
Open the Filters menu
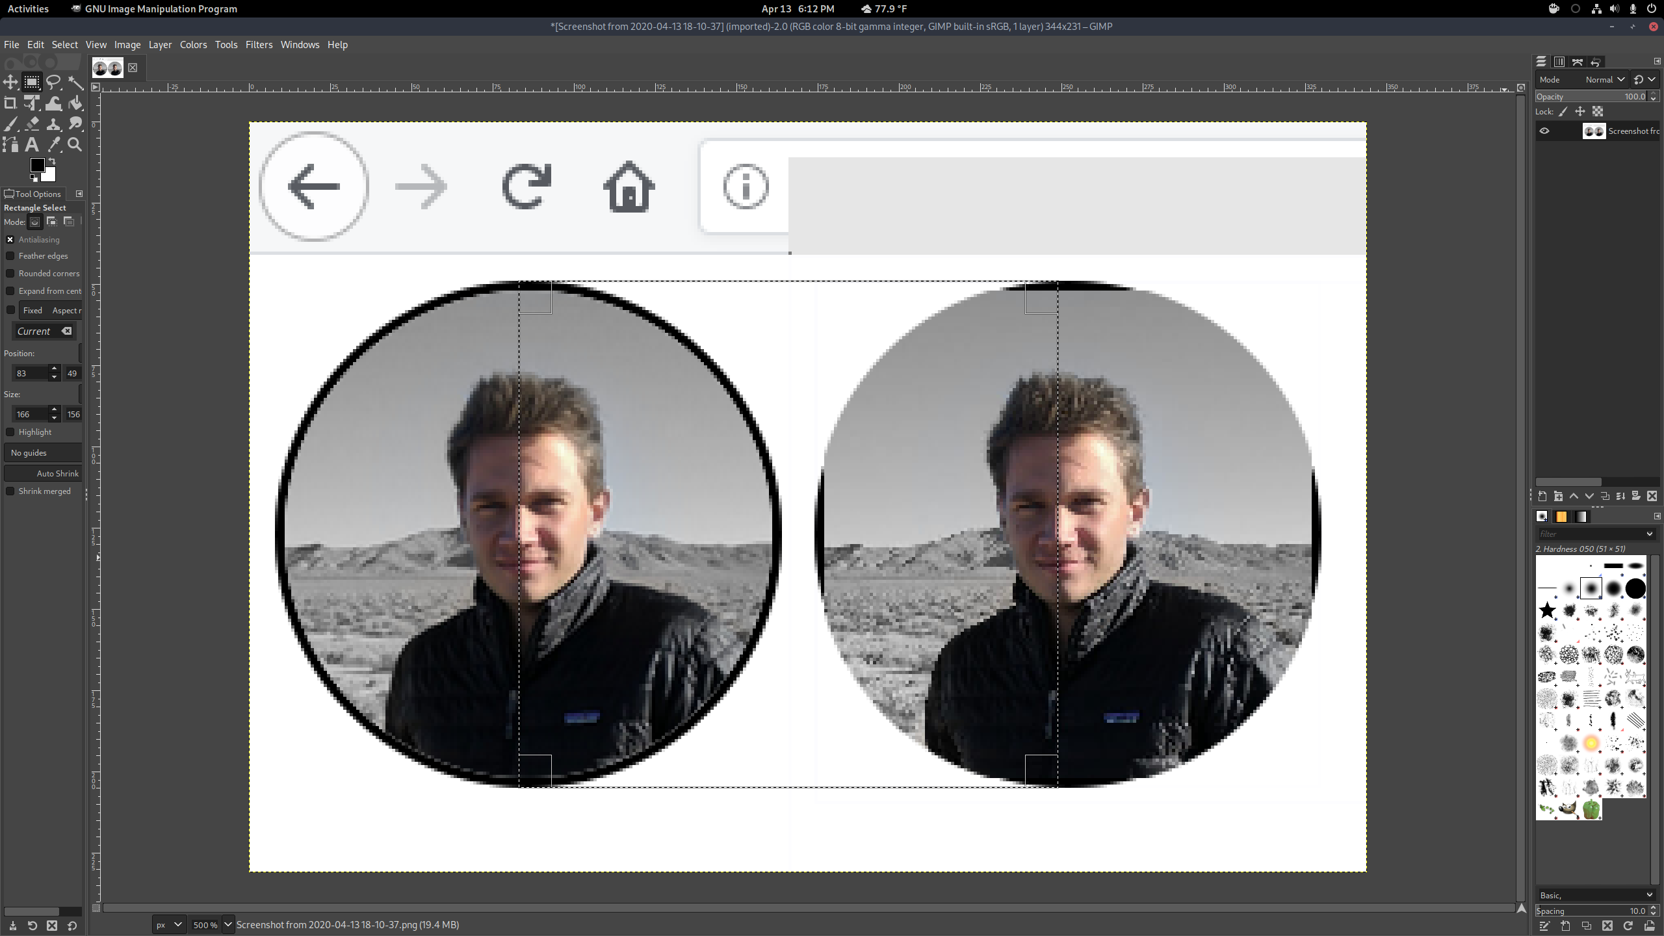(x=259, y=45)
